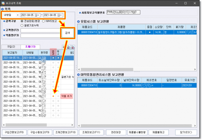Select the 전송완료/변경 radio option
Viewport: 202px width, 140px height.
click(x=22, y=21)
